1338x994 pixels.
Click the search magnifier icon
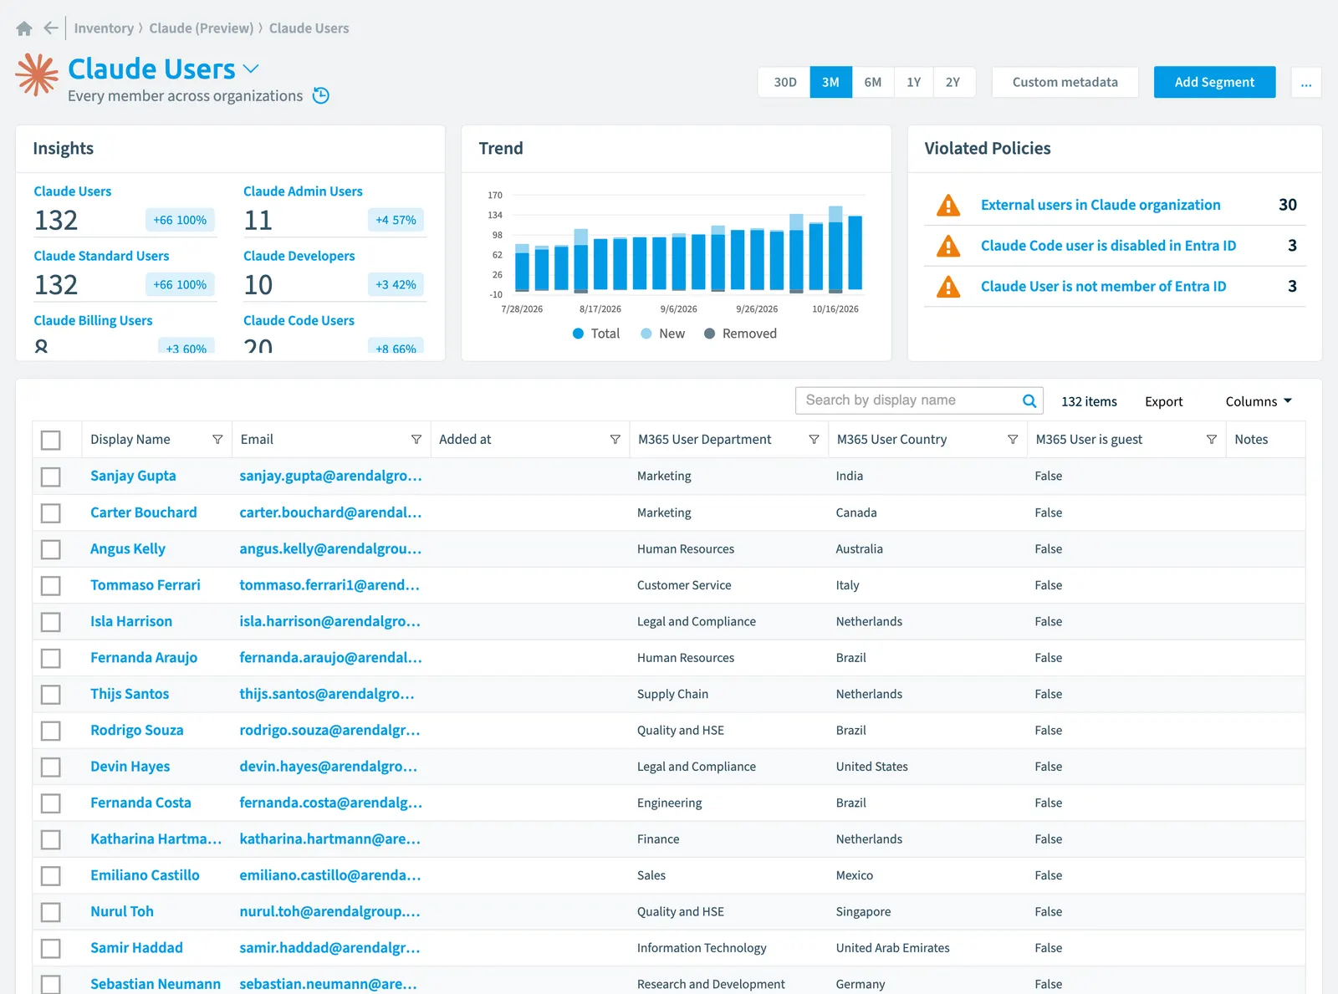point(1029,400)
